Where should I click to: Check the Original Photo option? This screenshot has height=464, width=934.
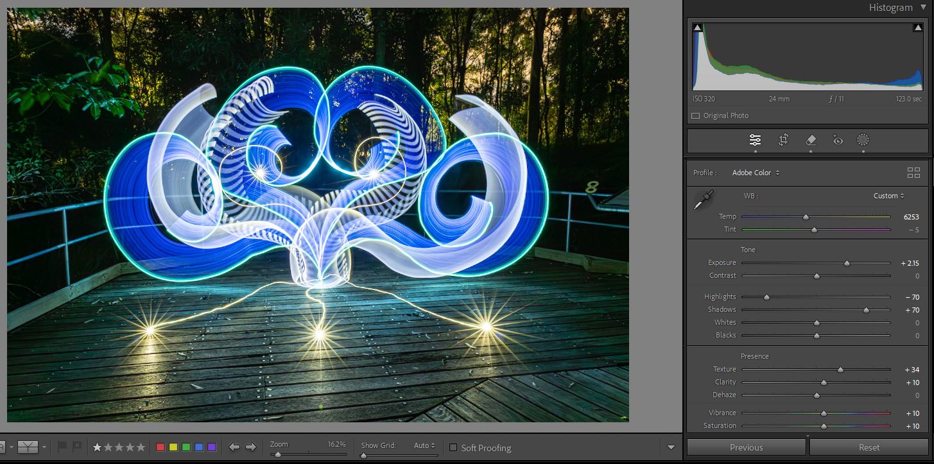pyautogui.click(x=695, y=116)
